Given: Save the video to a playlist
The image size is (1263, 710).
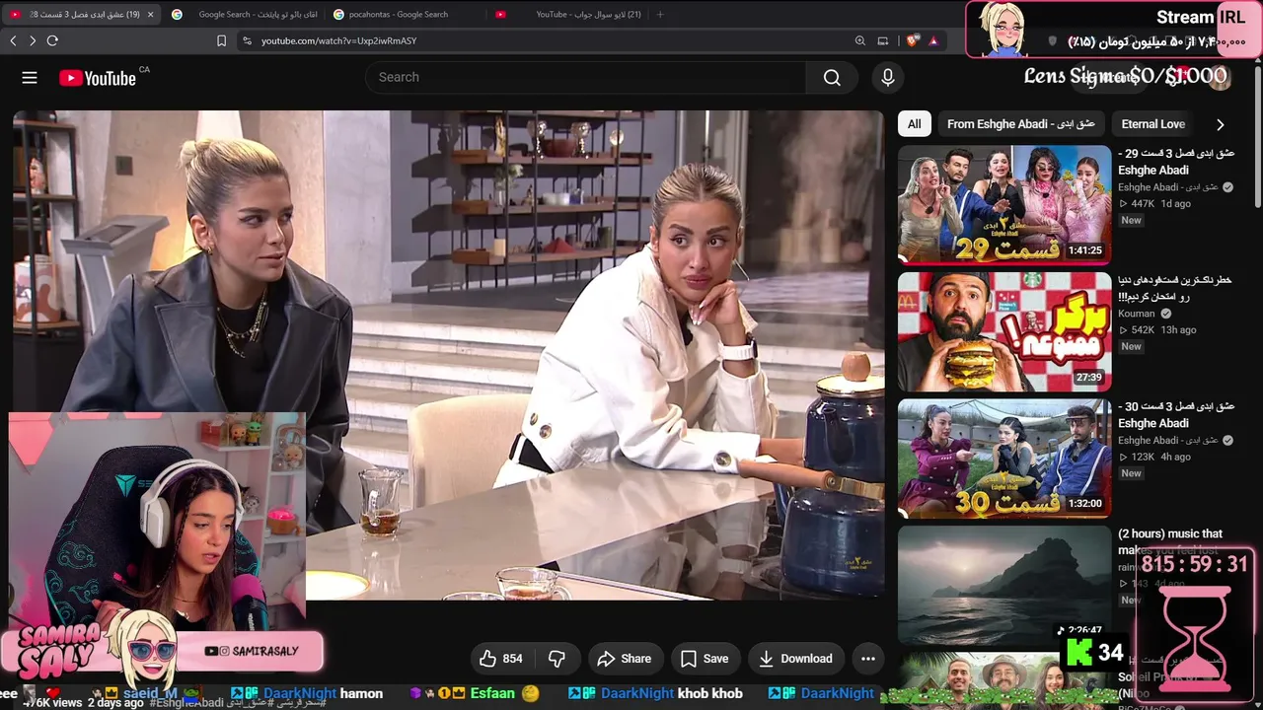Looking at the screenshot, I should (x=705, y=659).
